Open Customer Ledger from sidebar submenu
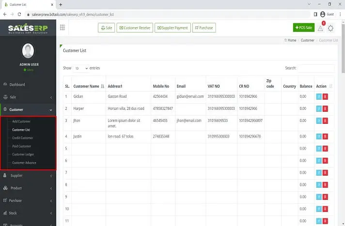The height and width of the screenshot is (226, 345). (23, 154)
